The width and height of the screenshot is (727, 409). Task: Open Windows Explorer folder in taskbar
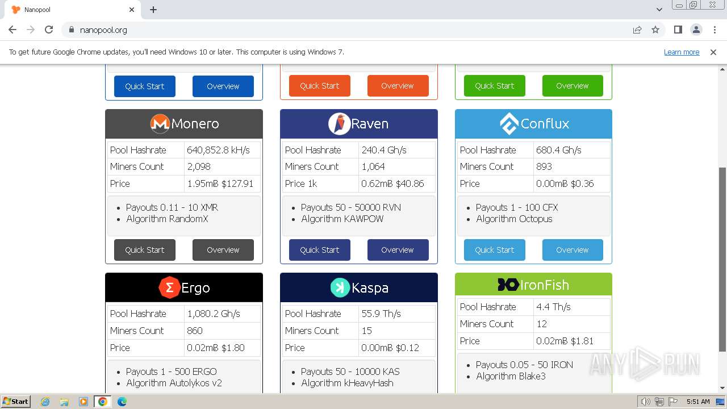pos(64,402)
